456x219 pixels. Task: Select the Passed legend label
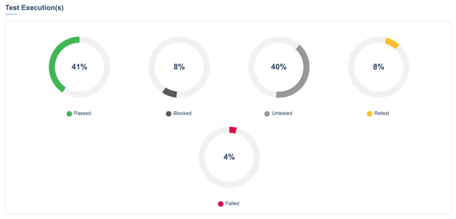click(82, 113)
